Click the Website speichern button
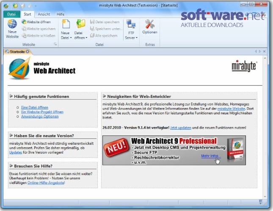This screenshot has width=273, height=211. (39, 29)
